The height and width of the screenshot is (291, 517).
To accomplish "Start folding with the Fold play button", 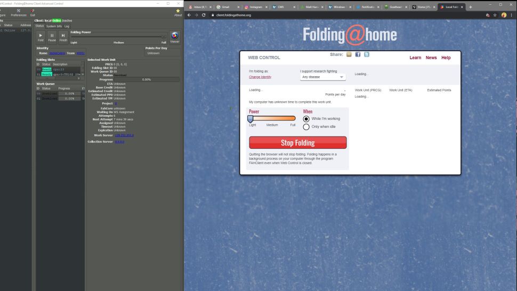I will point(41,37).
